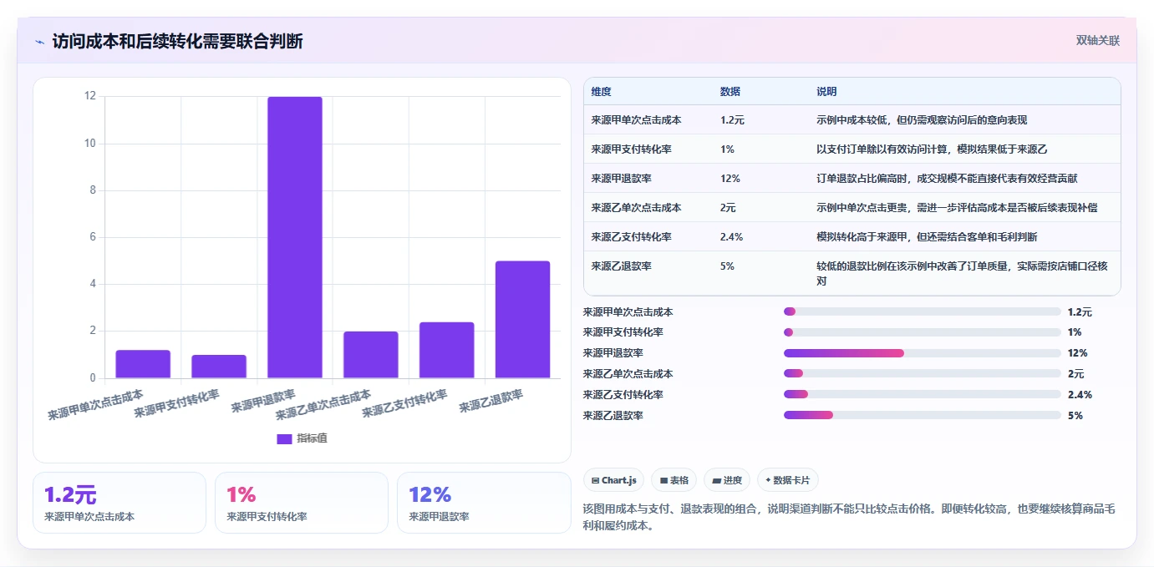Click the 来源乙退款率 bar in the chart
The width and height of the screenshot is (1154, 567).
[522, 320]
